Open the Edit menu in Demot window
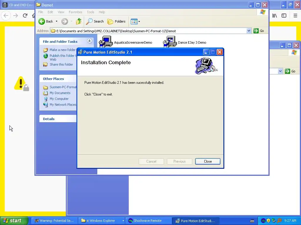This screenshot has width=301, height=225. (50, 12)
